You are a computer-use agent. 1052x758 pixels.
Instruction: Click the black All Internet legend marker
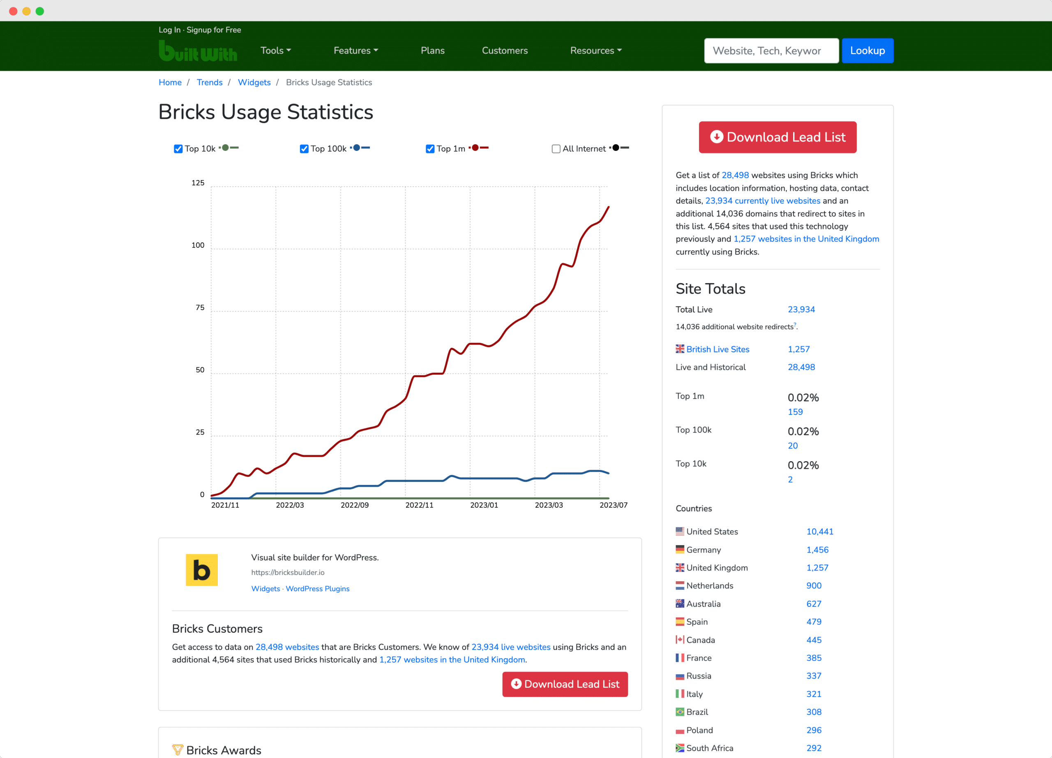619,148
